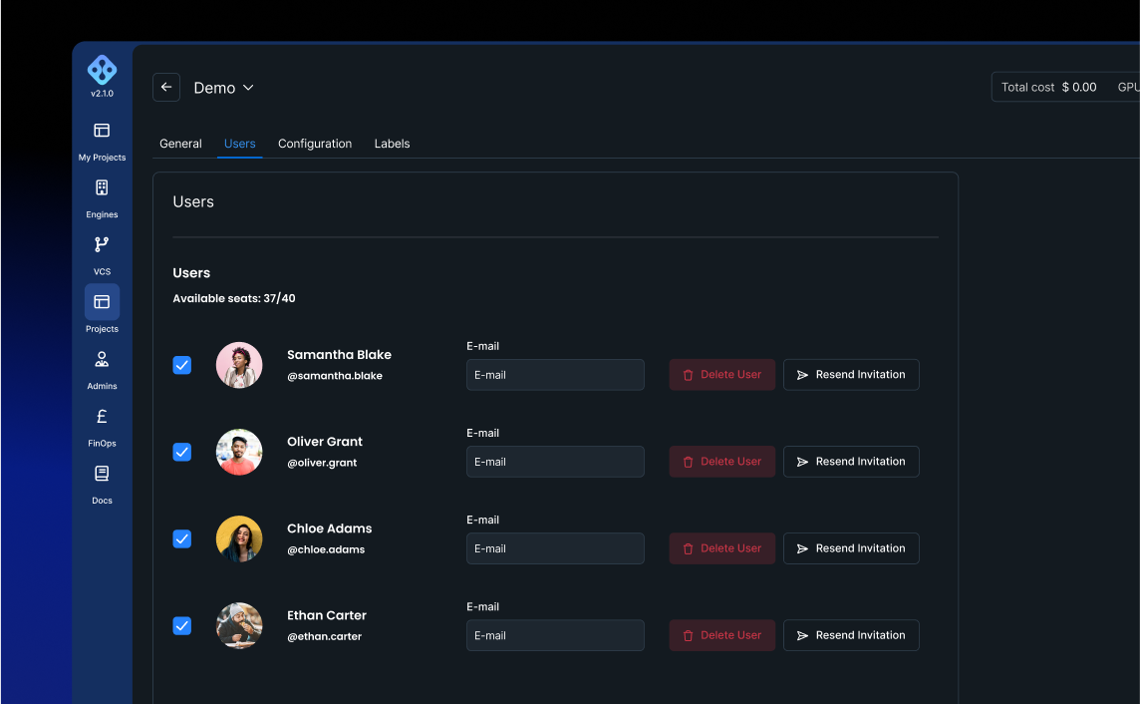Select the highlighted Projects sidebar icon
1140x704 pixels.
pos(102,302)
